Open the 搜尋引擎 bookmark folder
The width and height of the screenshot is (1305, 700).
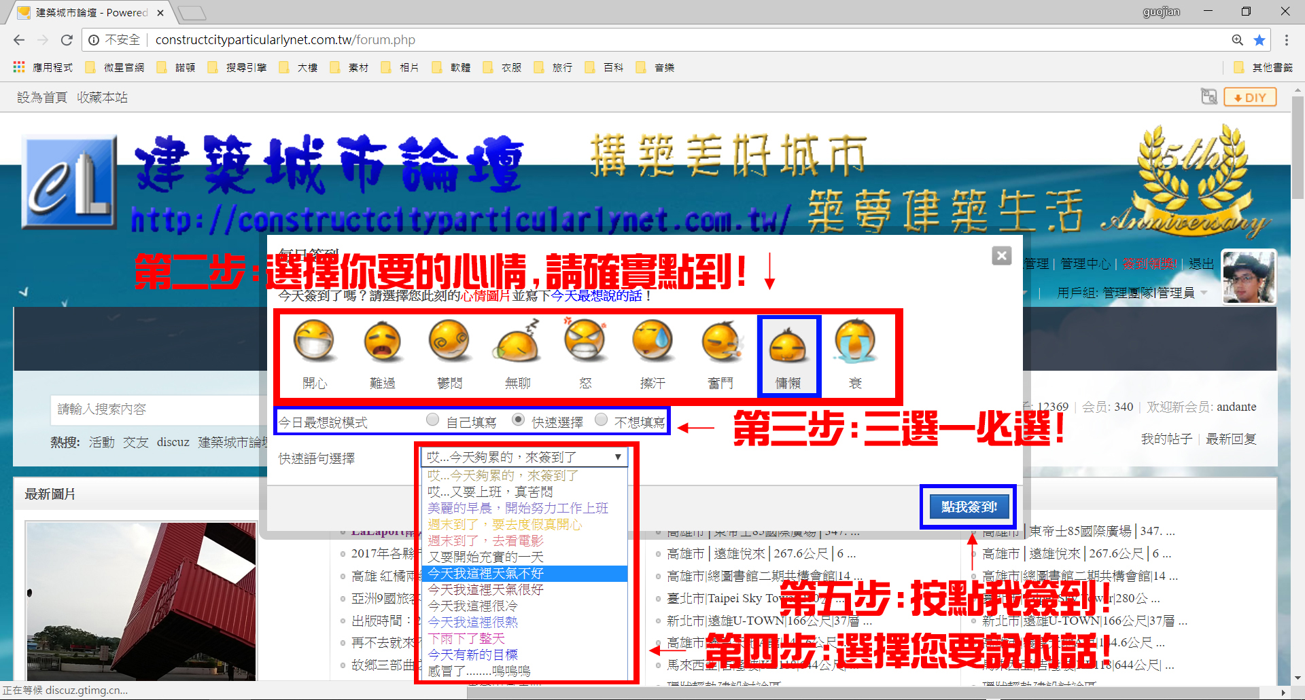pos(239,68)
